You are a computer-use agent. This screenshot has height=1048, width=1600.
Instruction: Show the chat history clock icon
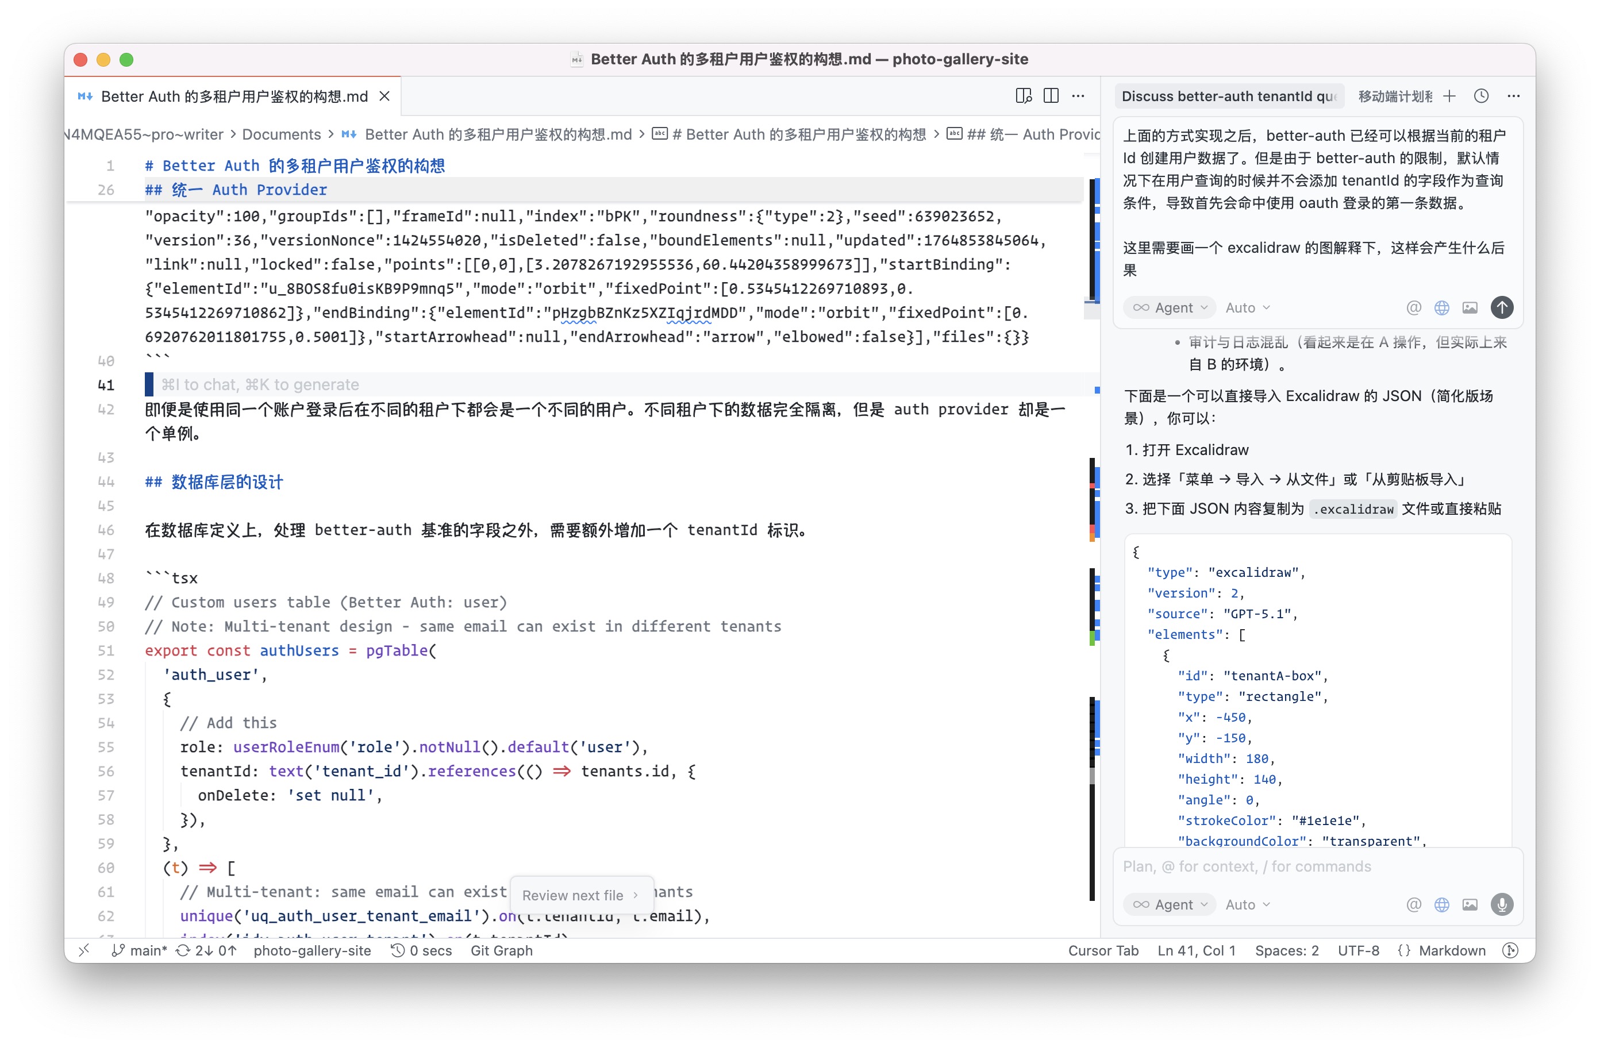[1481, 96]
